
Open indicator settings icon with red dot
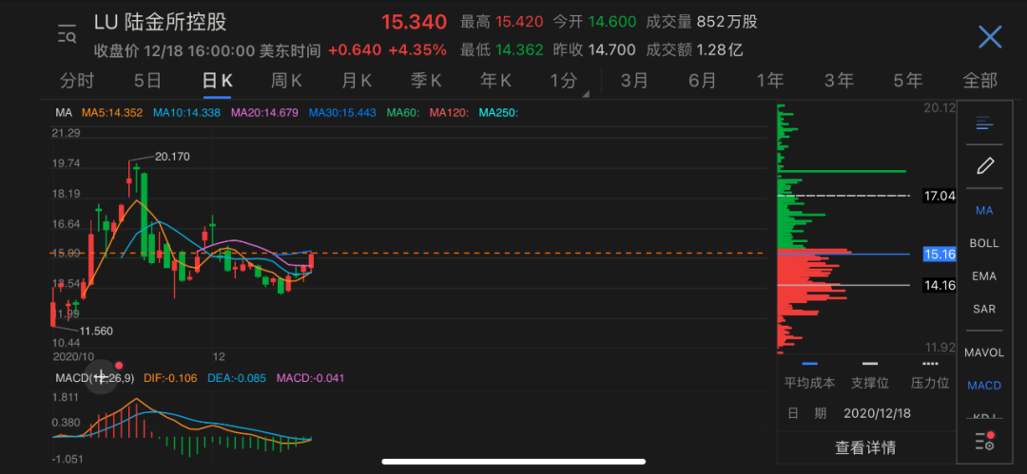click(984, 442)
